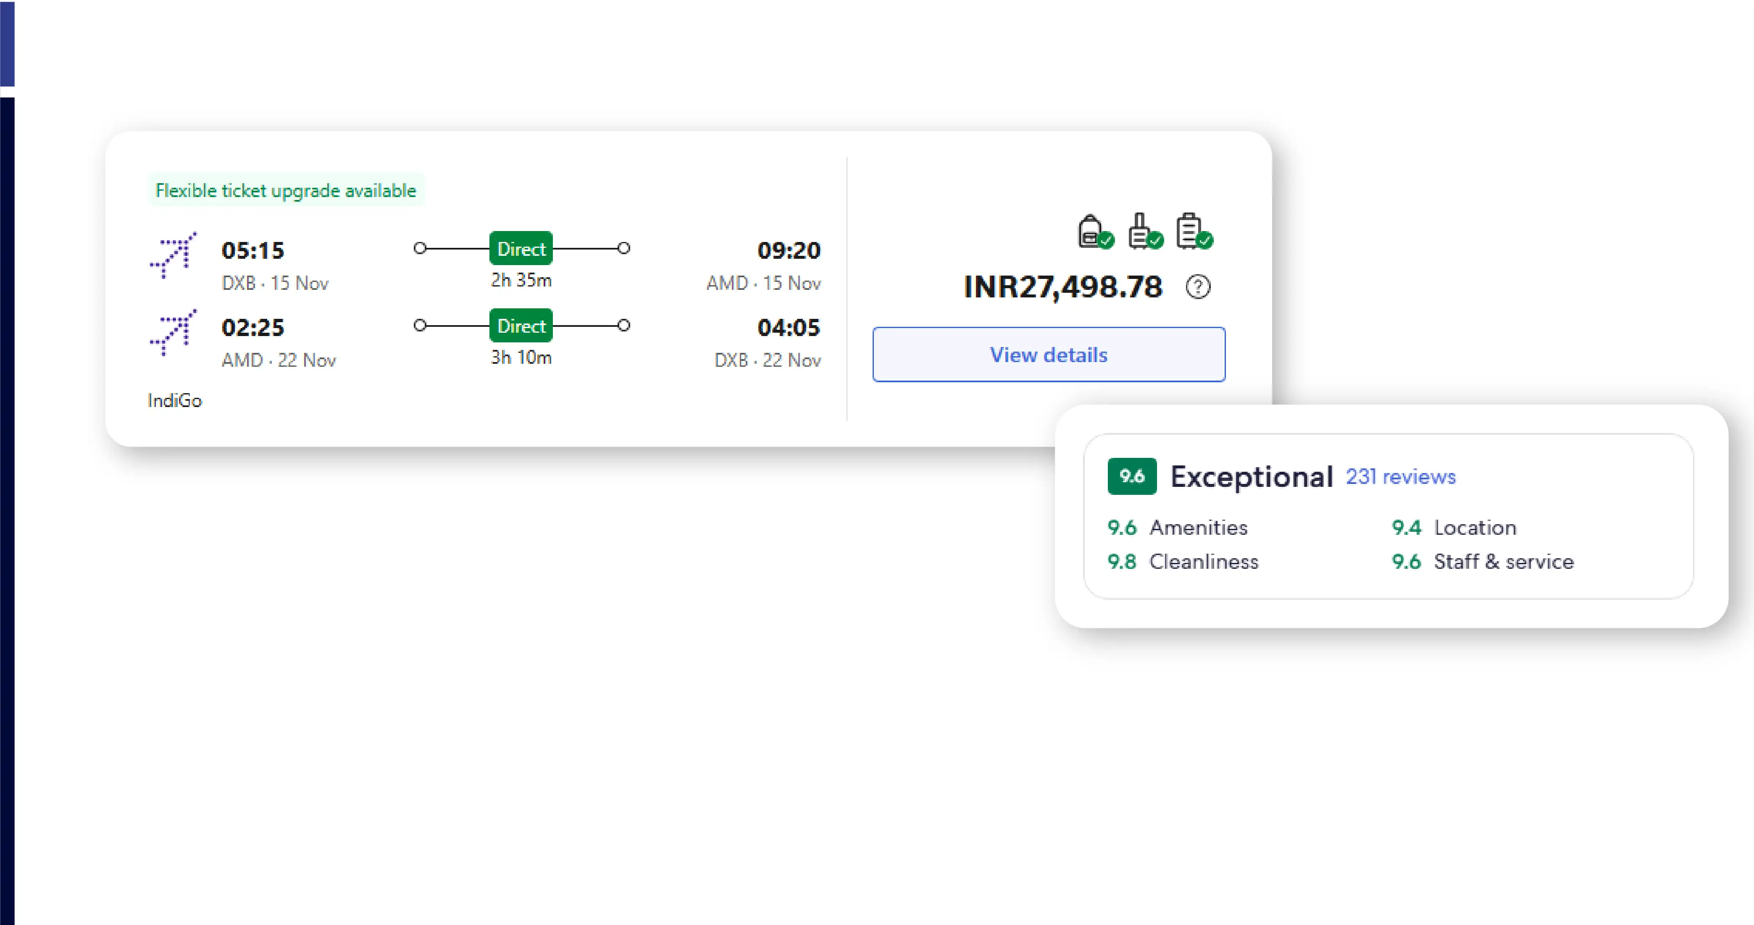Click the 9.8 Cleanliness rating
Image resolution: width=1754 pixels, height=925 pixels.
(x=1183, y=562)
